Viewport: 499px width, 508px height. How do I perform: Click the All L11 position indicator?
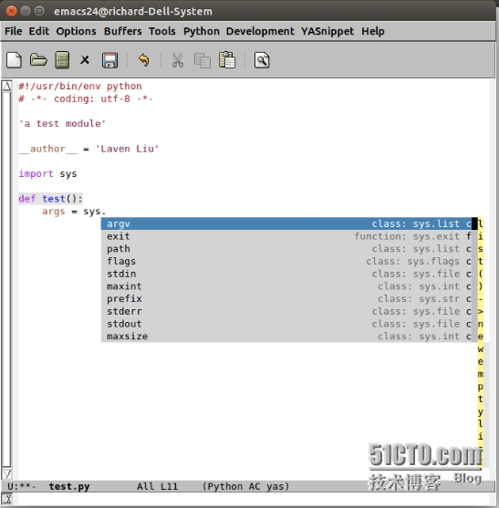click(x=157, y=486)
